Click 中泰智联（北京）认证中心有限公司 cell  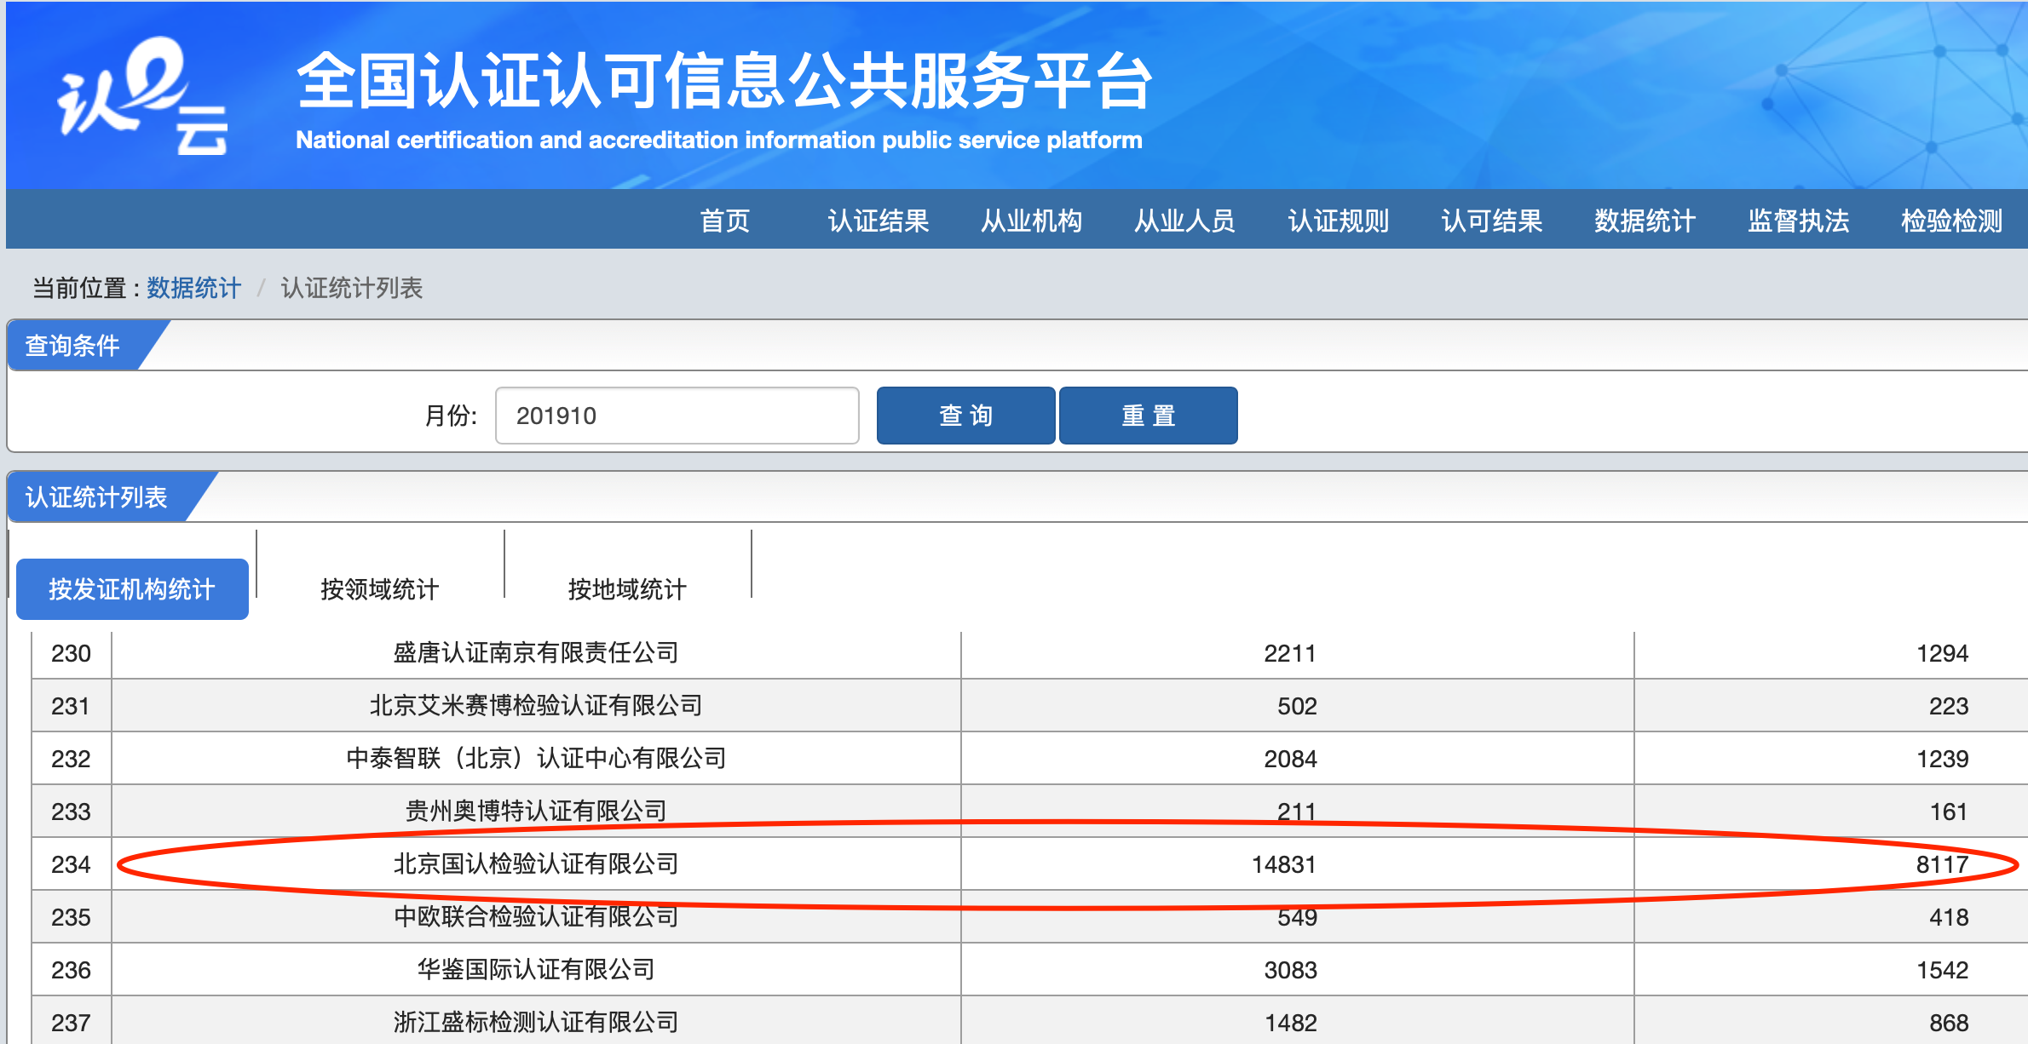pos(536,759)
